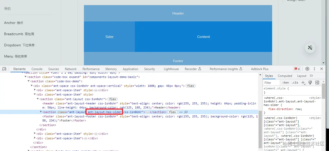Click flex badge on ant-layout section
Screen dimensions: 329x151
point(113,99)
